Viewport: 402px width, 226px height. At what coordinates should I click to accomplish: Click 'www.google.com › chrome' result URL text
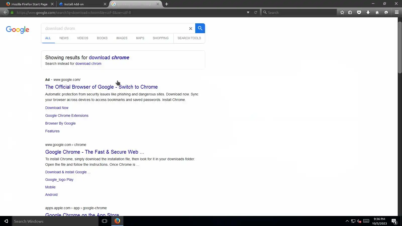(66, 145)
